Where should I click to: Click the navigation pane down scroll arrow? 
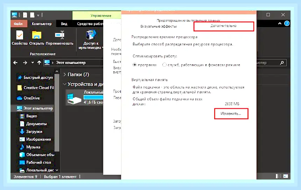click(x=57, y=170)
